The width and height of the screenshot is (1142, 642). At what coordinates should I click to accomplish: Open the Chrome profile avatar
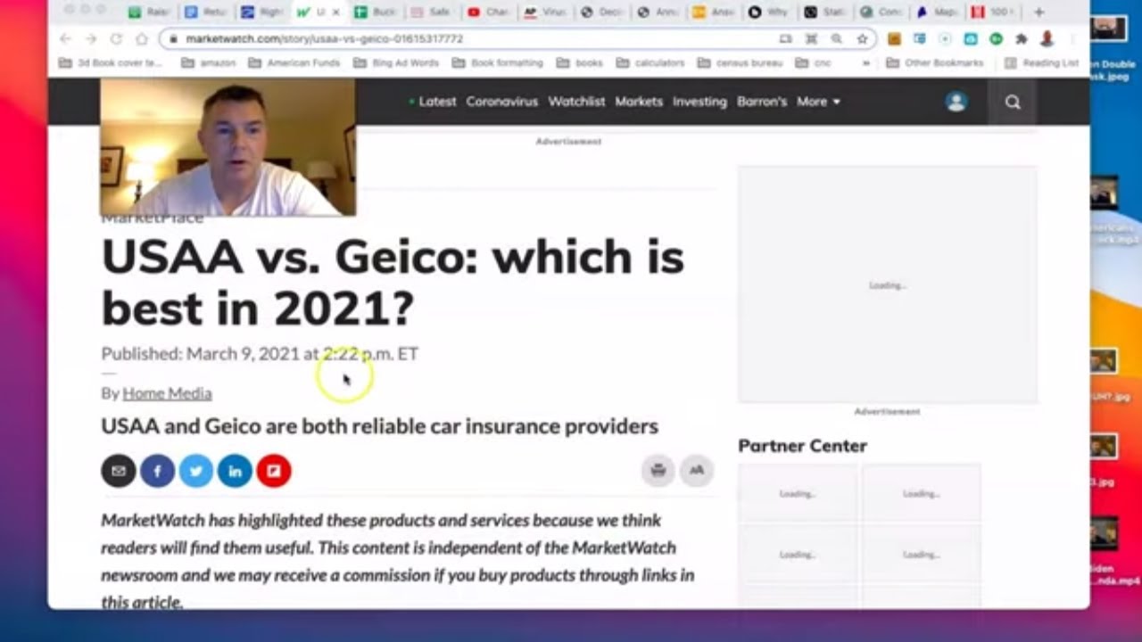pyautogui.click(x=1047, y=39)
